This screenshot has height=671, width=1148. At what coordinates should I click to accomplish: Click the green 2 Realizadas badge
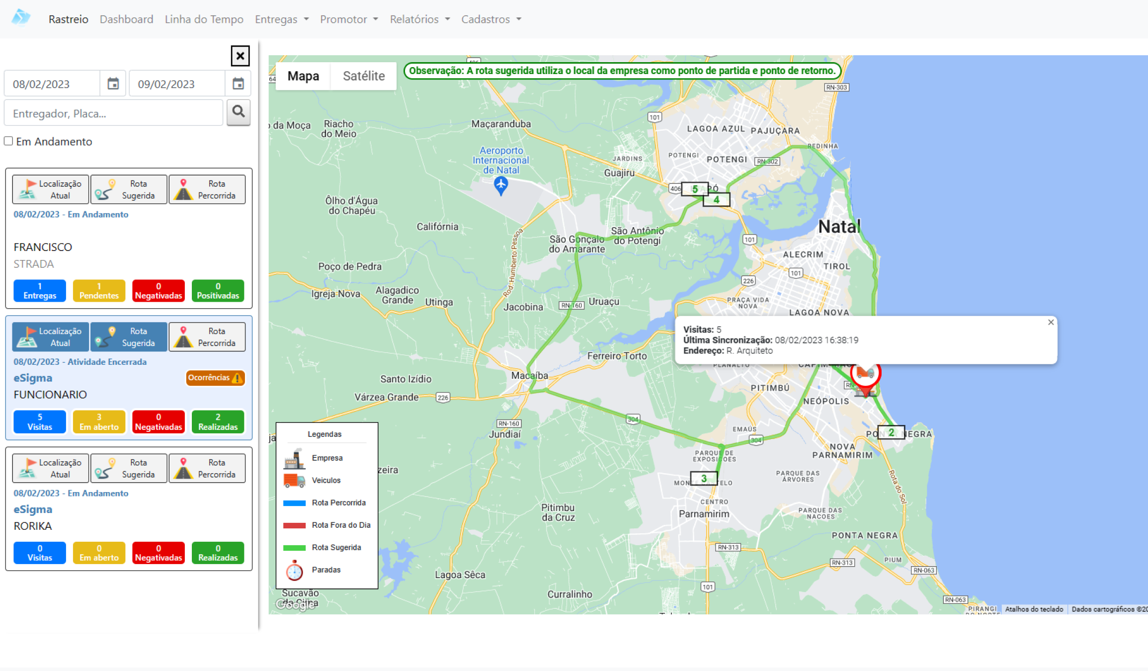[218, 421]
